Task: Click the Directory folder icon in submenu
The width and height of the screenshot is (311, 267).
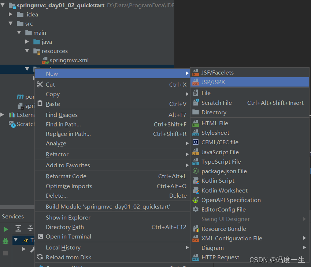Action: (196, 112)
